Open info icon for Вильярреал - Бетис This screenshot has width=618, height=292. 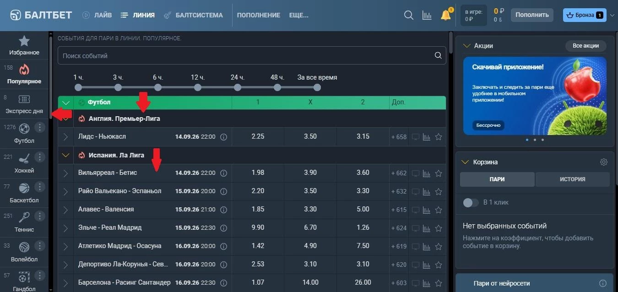coord(223,173)
